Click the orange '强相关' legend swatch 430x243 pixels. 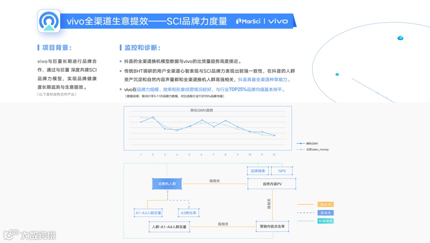click(x=325, y=204)
